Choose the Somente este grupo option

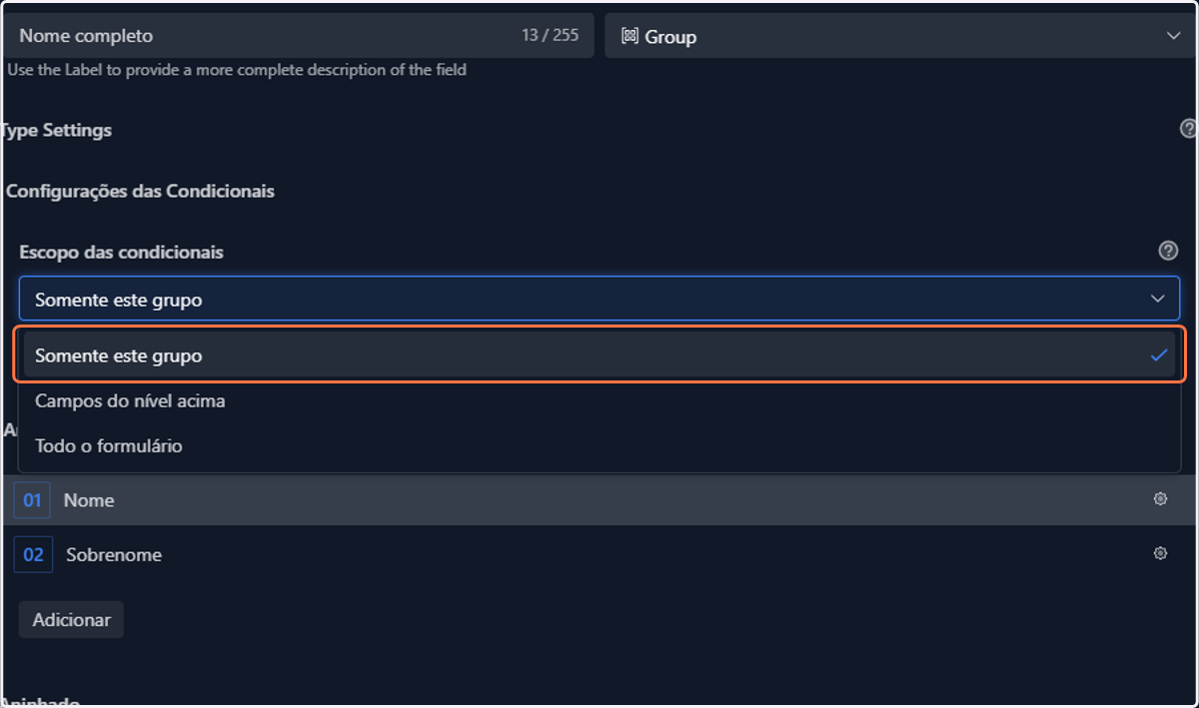(x=599, y=355)
